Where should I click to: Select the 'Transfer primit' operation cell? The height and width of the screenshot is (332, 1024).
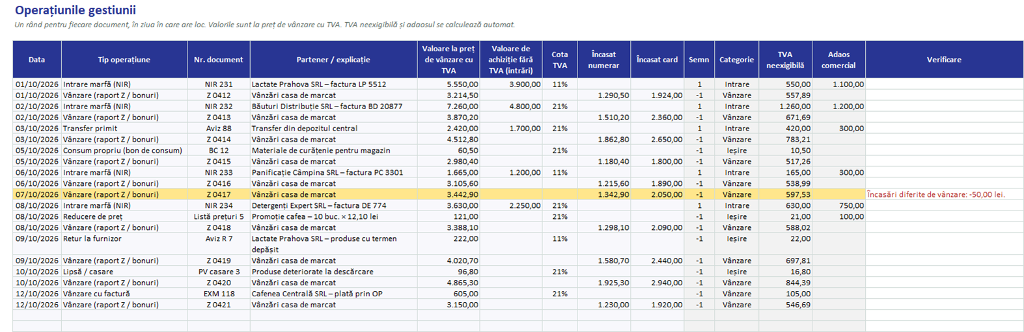[x=124, y=129]
